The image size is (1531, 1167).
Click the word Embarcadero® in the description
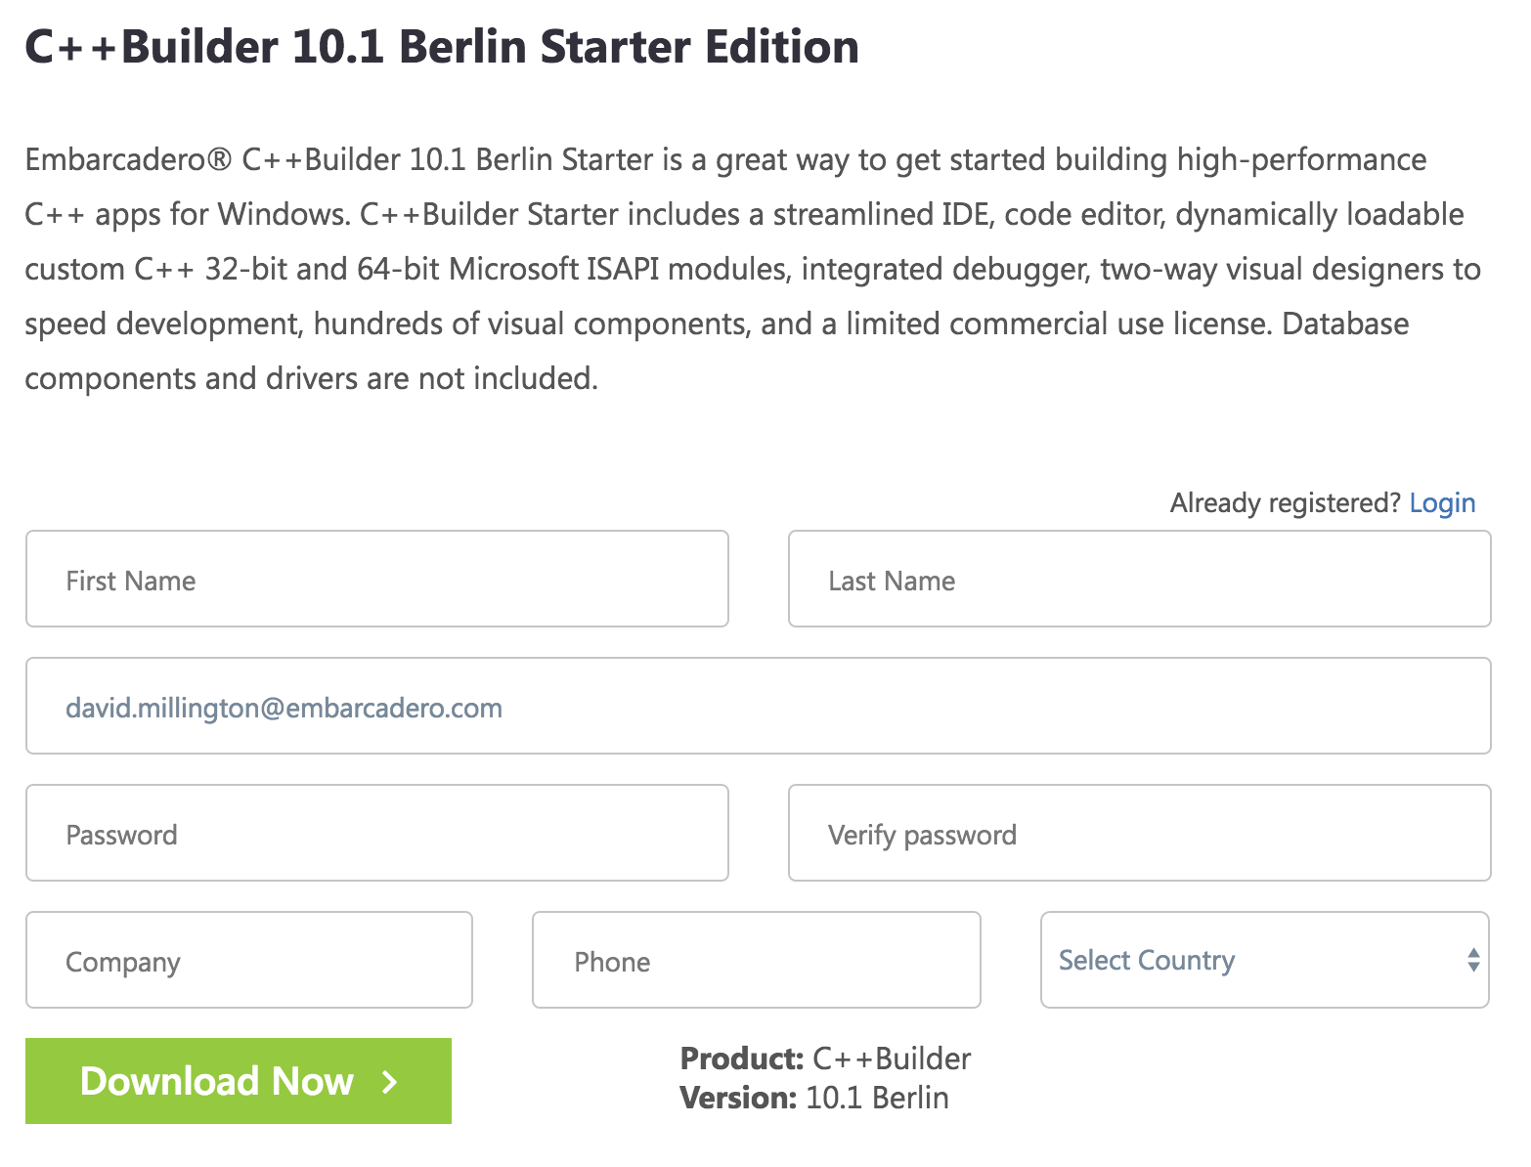129,159
